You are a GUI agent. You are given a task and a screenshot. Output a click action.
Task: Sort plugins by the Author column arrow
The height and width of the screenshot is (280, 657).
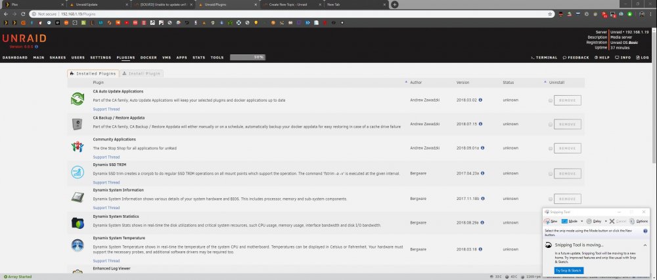[x=406, y=82]
